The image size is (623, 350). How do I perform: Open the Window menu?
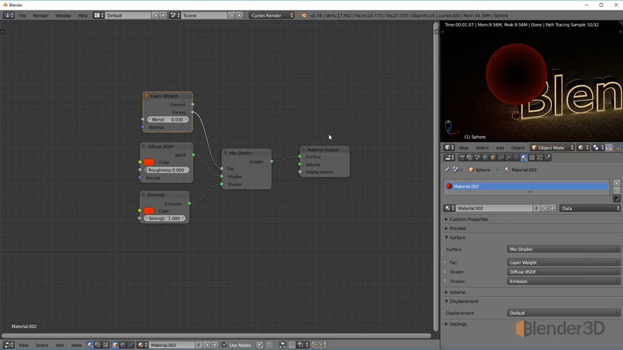pos(63,16)
